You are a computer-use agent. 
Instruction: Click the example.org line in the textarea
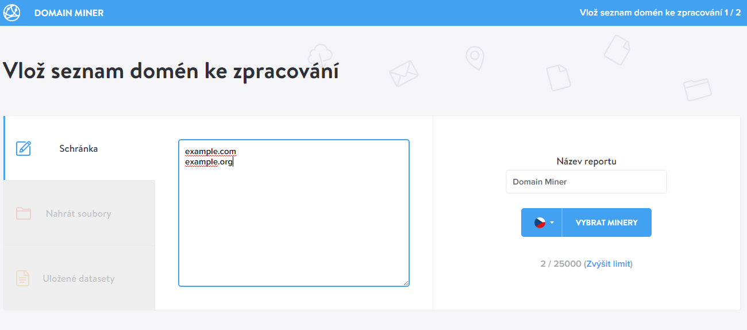[x=209, y=162]
